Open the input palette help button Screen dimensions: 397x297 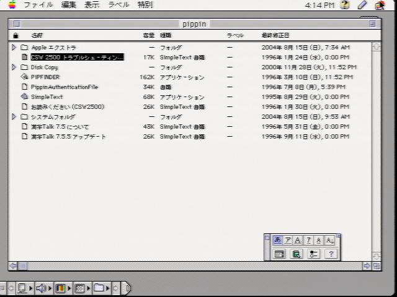(331, 254)
